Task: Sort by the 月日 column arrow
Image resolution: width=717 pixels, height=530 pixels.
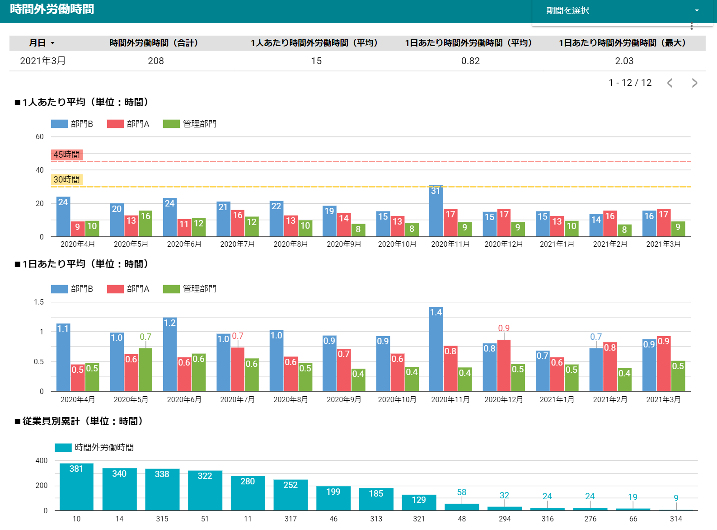Action: coord(52,43)
